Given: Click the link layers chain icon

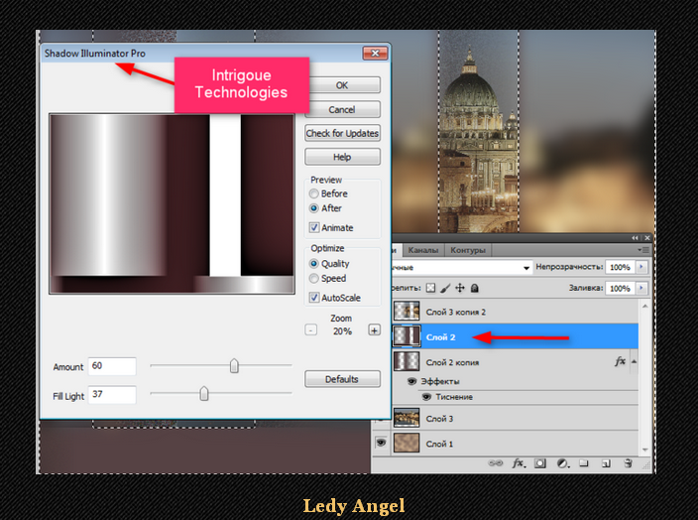Looking at the screenshot, I should [x=496, y=463].
